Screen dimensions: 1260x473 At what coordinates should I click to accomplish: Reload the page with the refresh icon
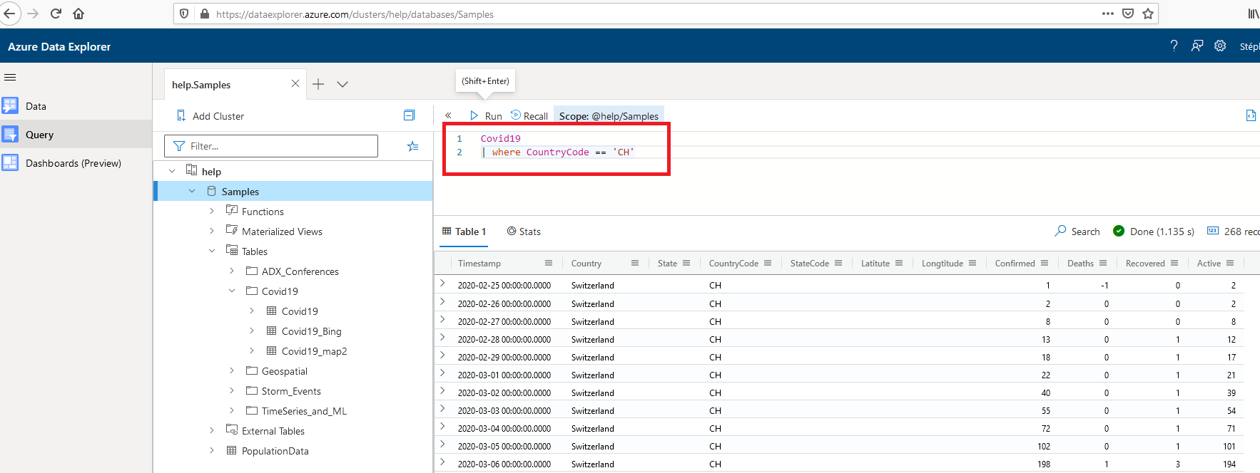click(56, 14)
